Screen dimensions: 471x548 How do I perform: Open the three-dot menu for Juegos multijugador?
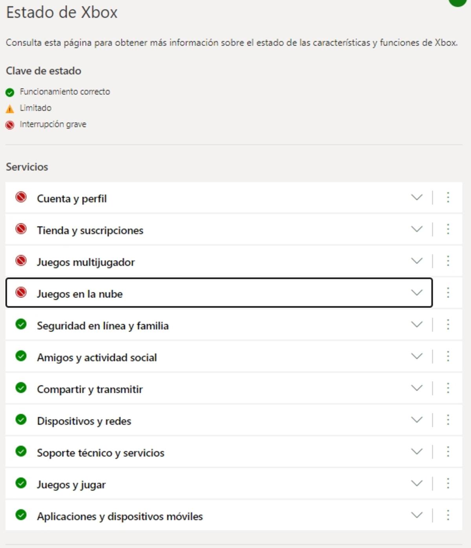(448, 261)
